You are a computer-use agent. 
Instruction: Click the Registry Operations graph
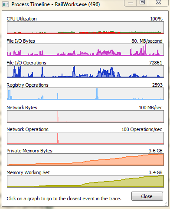[x=85, y=94]
